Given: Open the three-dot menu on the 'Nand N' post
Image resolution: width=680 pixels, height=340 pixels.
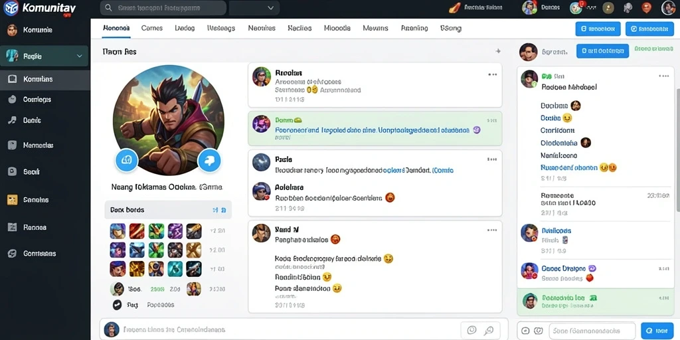Looking at the screenshot, I should (x=492, y=230).
